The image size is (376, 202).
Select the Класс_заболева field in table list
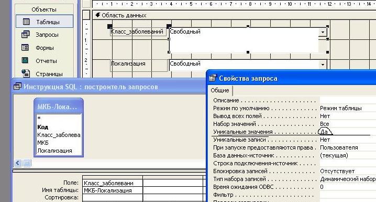tap(59, 135)
